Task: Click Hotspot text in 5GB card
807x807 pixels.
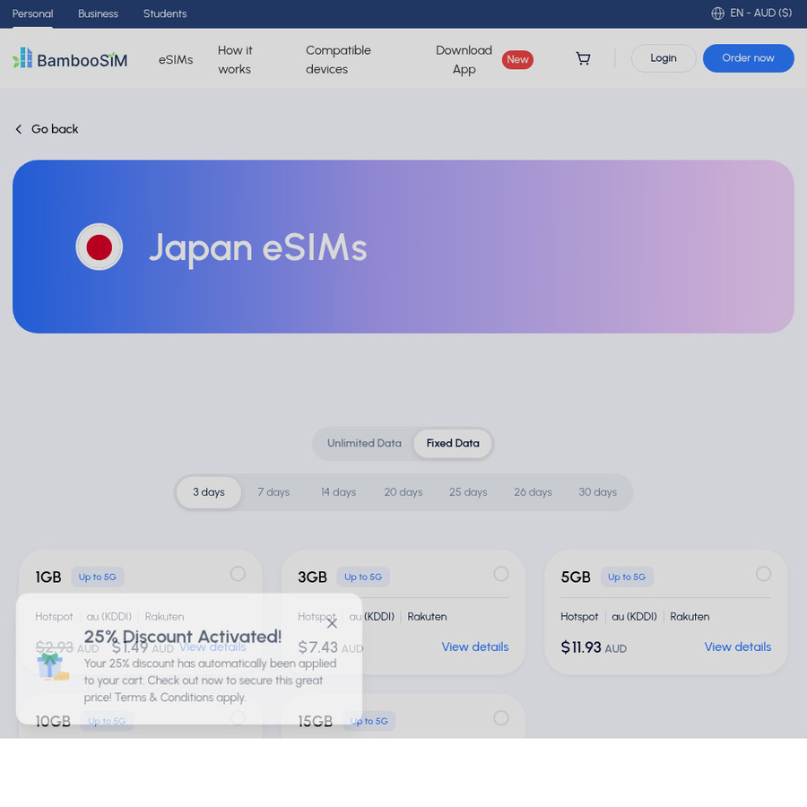Action: click(x=579, y=617)
